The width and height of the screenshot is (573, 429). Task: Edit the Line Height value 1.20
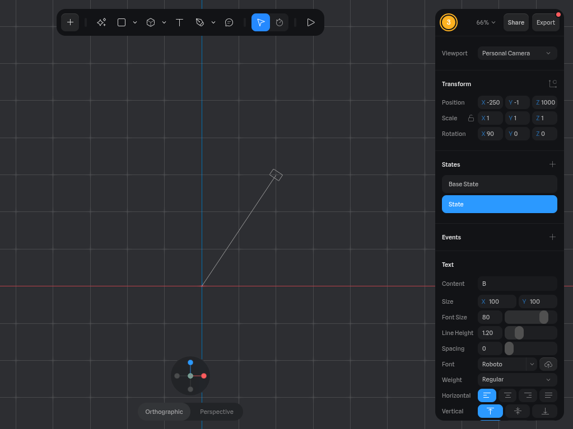point(490,333)
